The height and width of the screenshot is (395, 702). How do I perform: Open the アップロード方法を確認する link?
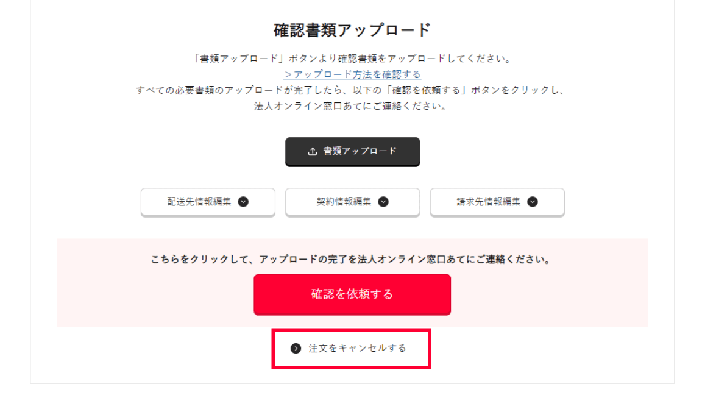pos(352,74)
